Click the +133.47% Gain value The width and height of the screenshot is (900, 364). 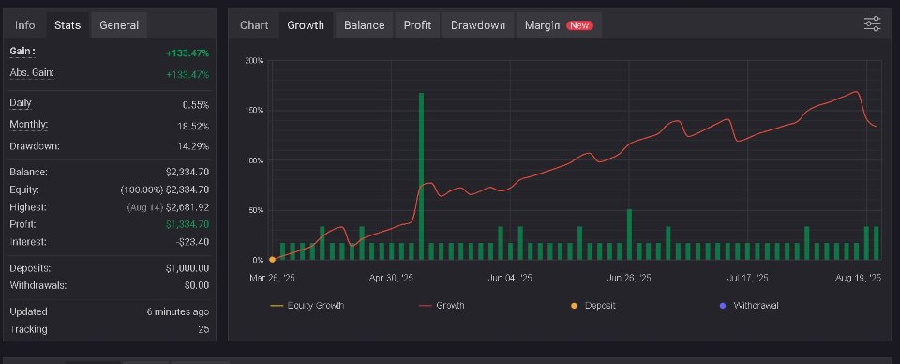(187, 53)
